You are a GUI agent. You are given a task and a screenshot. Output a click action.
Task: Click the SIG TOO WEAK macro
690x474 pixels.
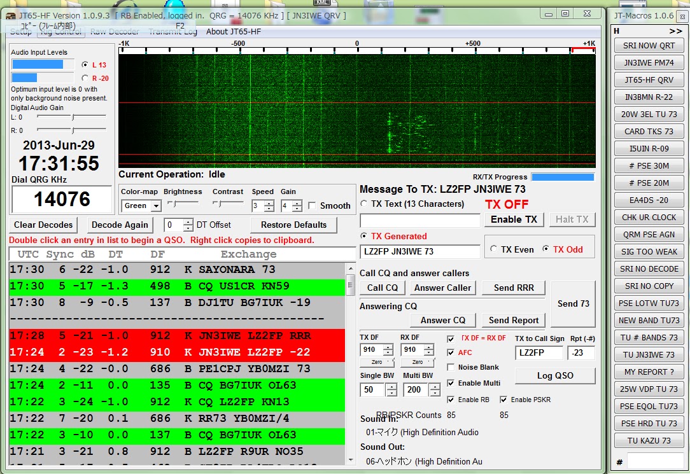tap(649, 251)
